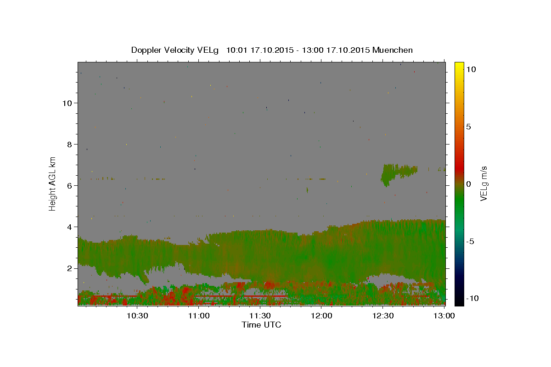The width and height of the screenshot is (551, 367).
Task: Click the 'Time UTC' axis label
Action: tap(261, 325)
